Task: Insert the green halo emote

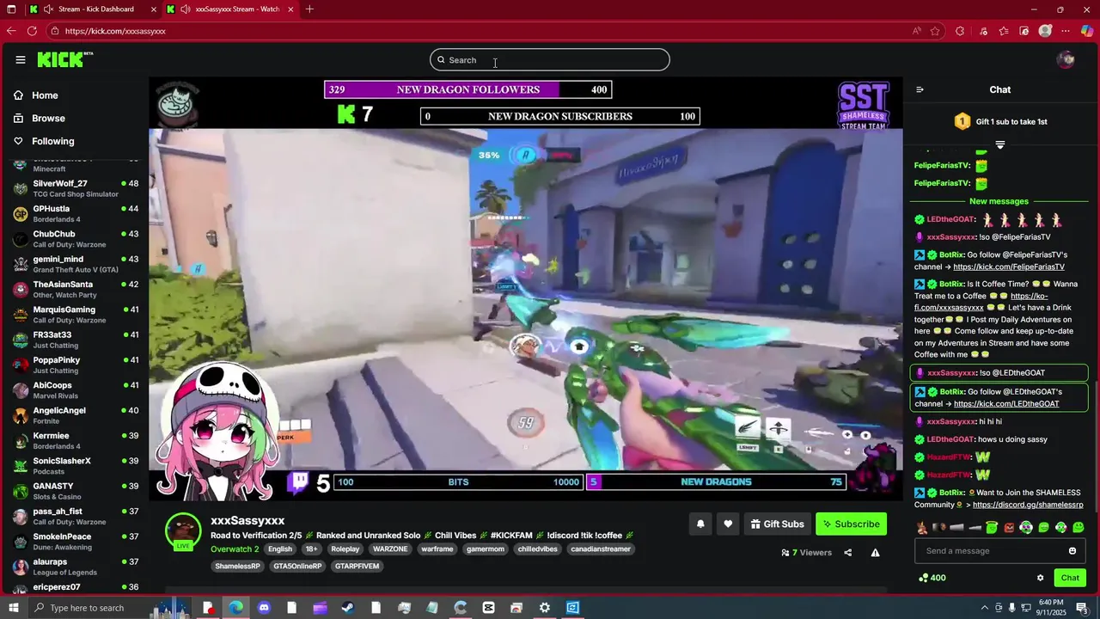Action: [992, 527]
